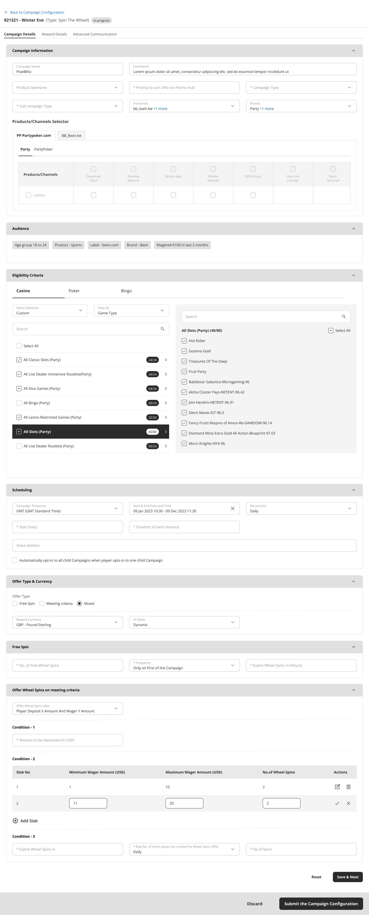369x915 pixels.
Task: Open the Reward Currency dropdown
Action: tap(67, 622)
